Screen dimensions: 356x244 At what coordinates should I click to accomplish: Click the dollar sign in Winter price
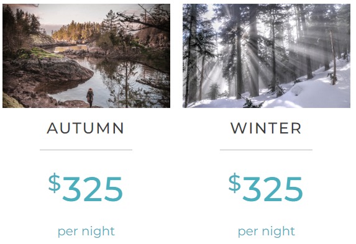[234, 183]
